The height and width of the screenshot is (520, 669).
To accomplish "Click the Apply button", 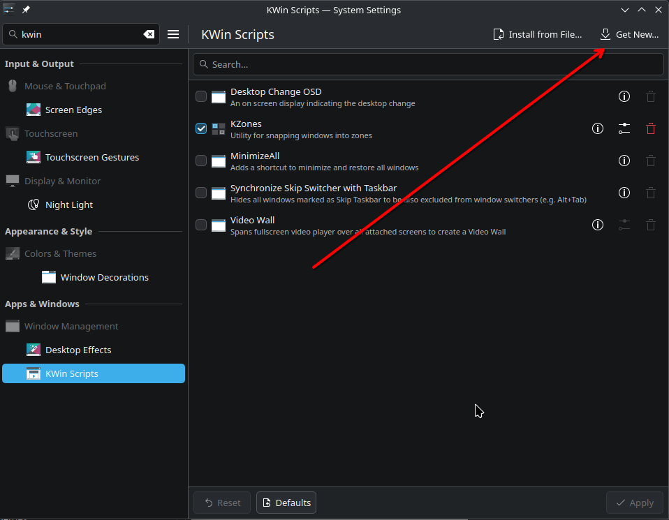I will click(635, 503).
